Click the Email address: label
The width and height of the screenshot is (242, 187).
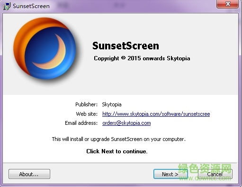(x=81, y=123)
